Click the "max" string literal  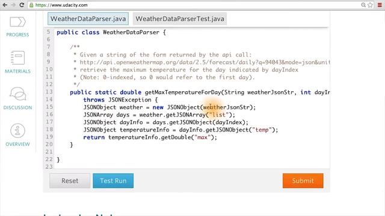tap(203, 137)
